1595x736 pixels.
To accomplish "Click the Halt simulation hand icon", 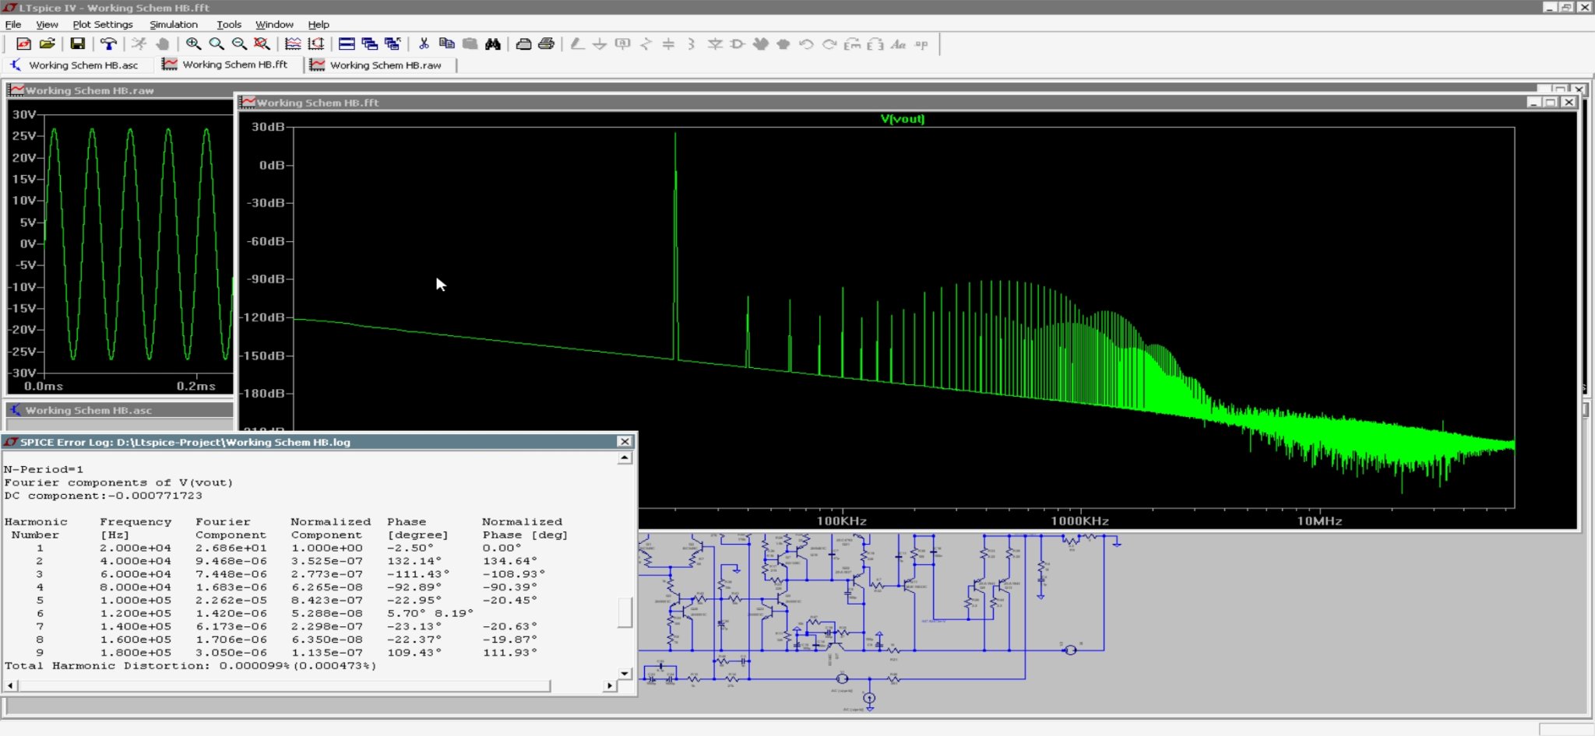I will pos(162,44).
